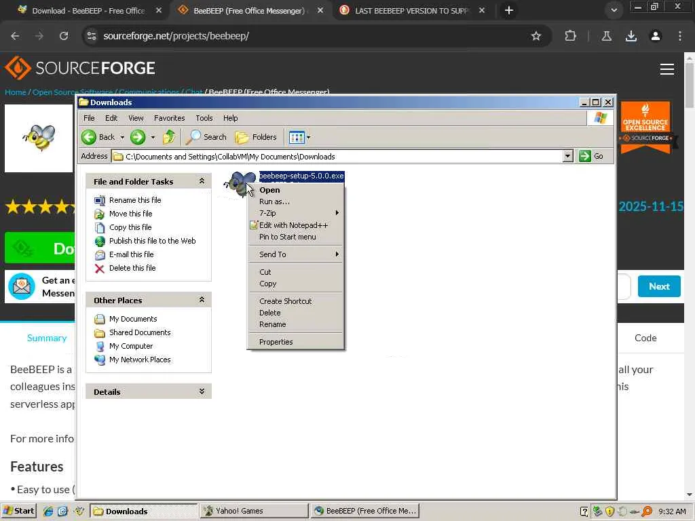Select the beebeep-setup-5.0.0.exe bee icon
The image size is (695, 521).
(240, 184)
